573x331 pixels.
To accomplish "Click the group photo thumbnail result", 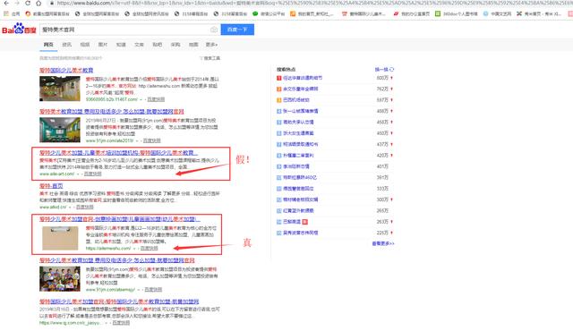I will 60,279.
